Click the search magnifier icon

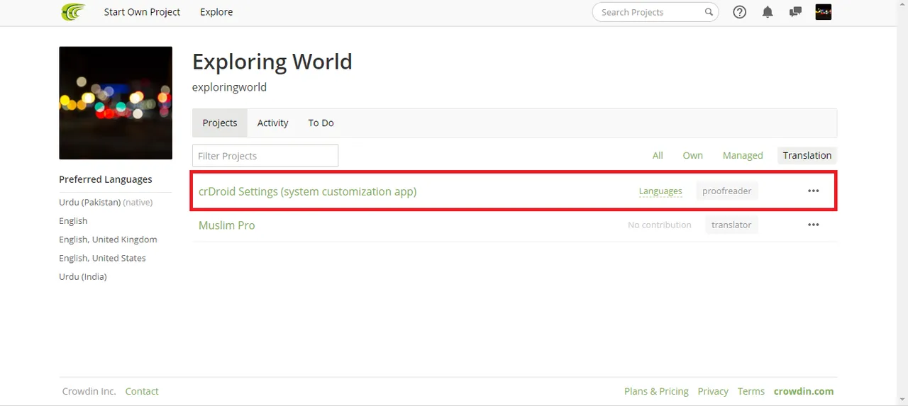709,12
